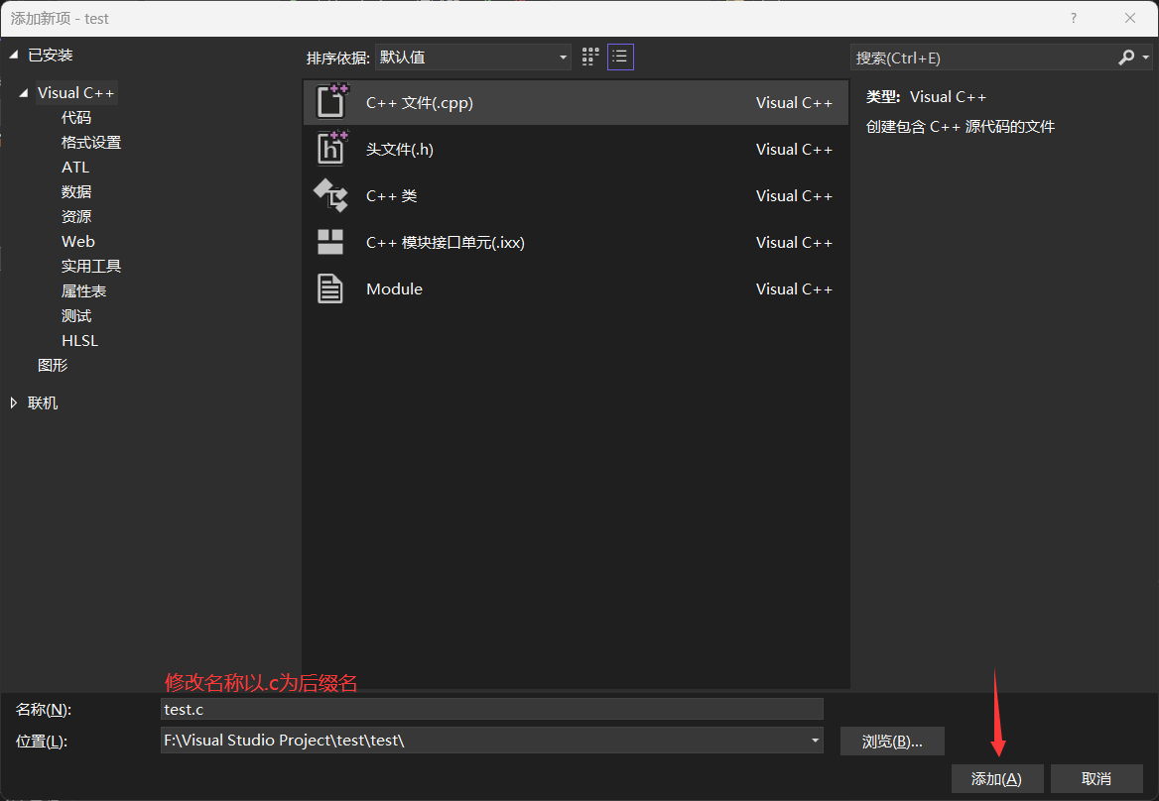Open the 位置 path dropdown arrow
This screenshot has width=1159, height=801.
[x=815, y=740]
